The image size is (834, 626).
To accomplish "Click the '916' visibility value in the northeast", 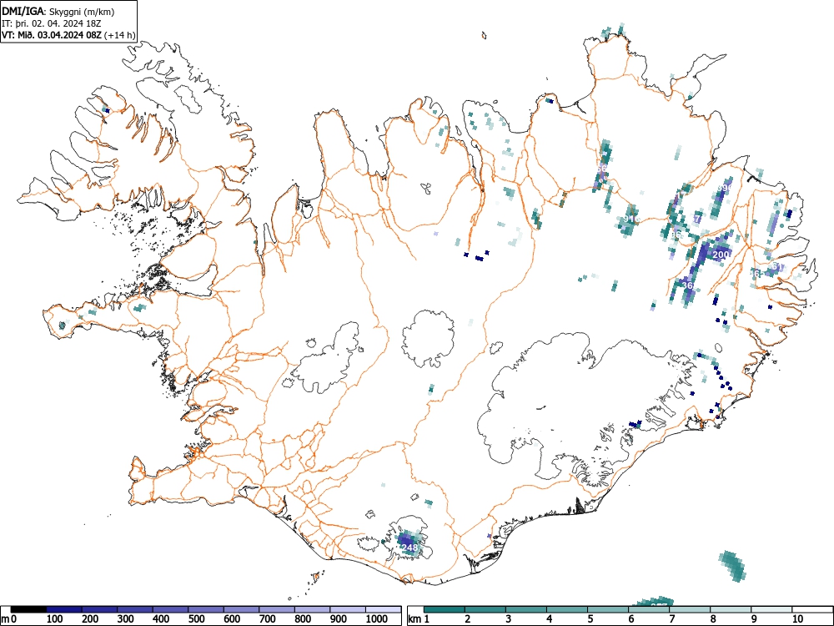I will pyautogui.click(x=631, y=219).
